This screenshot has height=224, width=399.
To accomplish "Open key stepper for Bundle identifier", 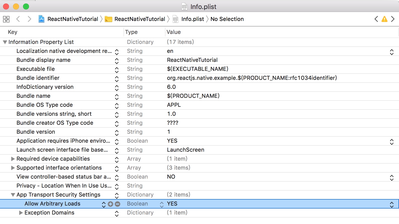I will 117,79.
